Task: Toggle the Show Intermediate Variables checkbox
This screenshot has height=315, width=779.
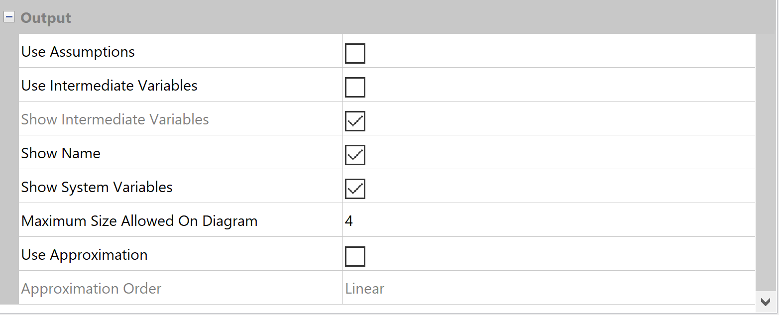Action: [x=355, y=121]
